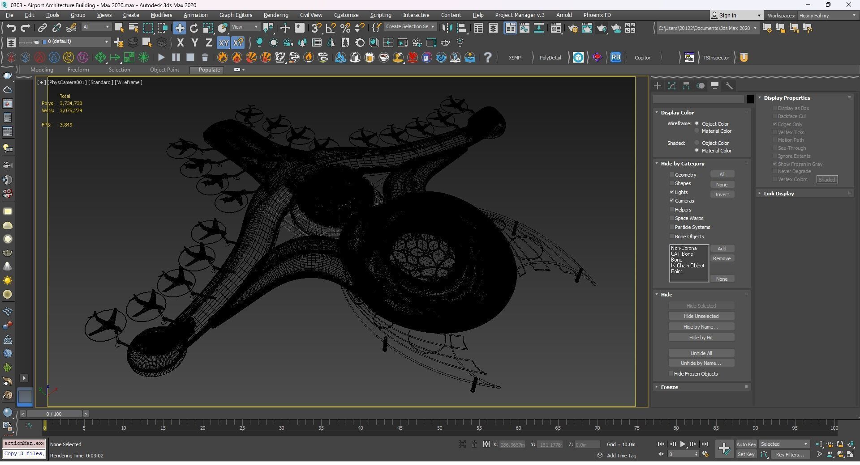860x465 pixels.
Task: Select the Select and Rotate tool
Action: 194,28
